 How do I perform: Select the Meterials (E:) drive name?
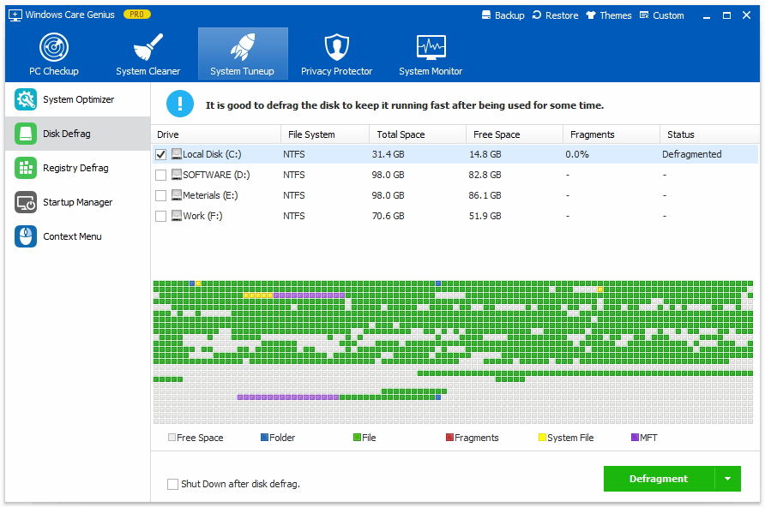210,195
